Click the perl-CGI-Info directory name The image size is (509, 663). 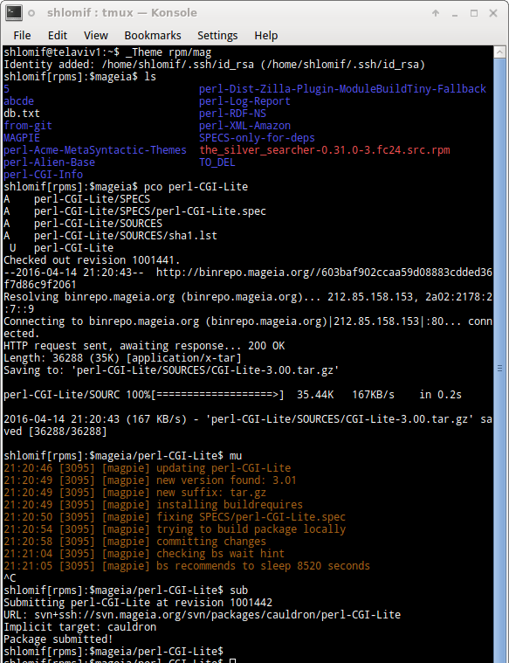point(43,175)
